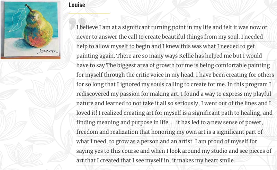Click the pear's brown stem
Viewport: 277px width, 170px height.
click(x=29, y=8)
